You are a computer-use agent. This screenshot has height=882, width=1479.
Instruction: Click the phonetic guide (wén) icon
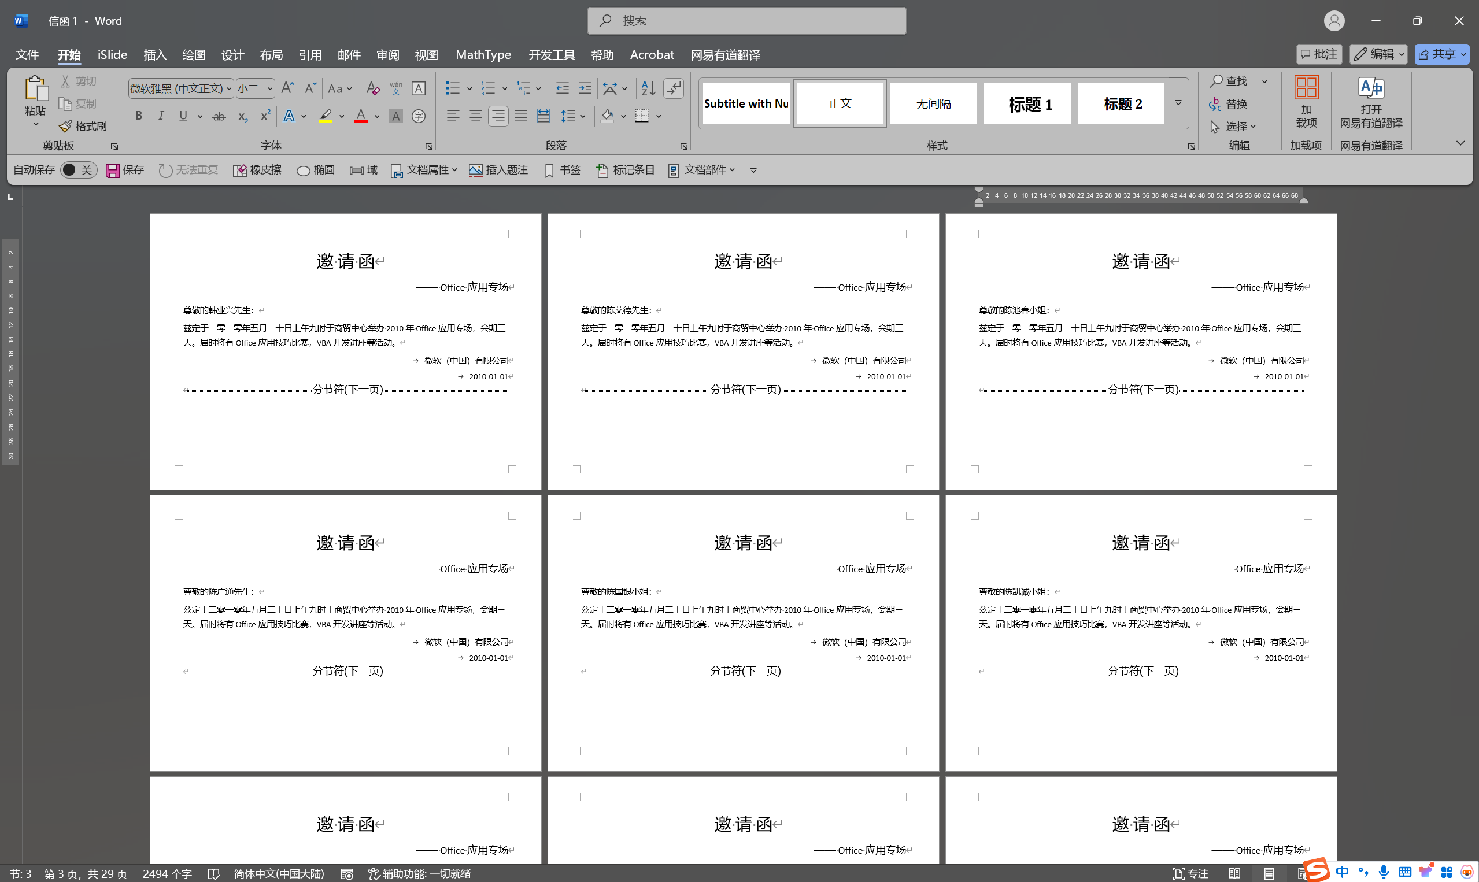coord(396,88)
